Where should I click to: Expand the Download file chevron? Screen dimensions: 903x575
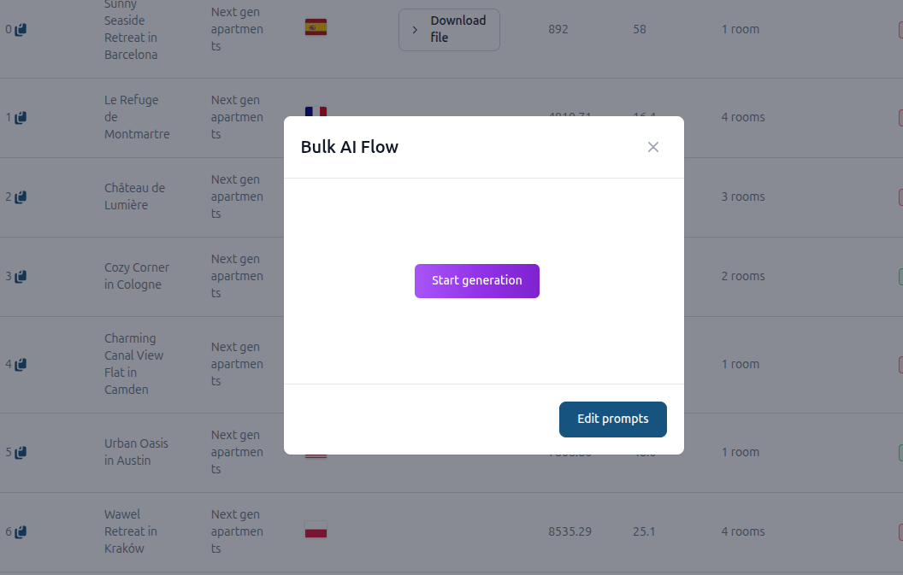coord(415,30)
